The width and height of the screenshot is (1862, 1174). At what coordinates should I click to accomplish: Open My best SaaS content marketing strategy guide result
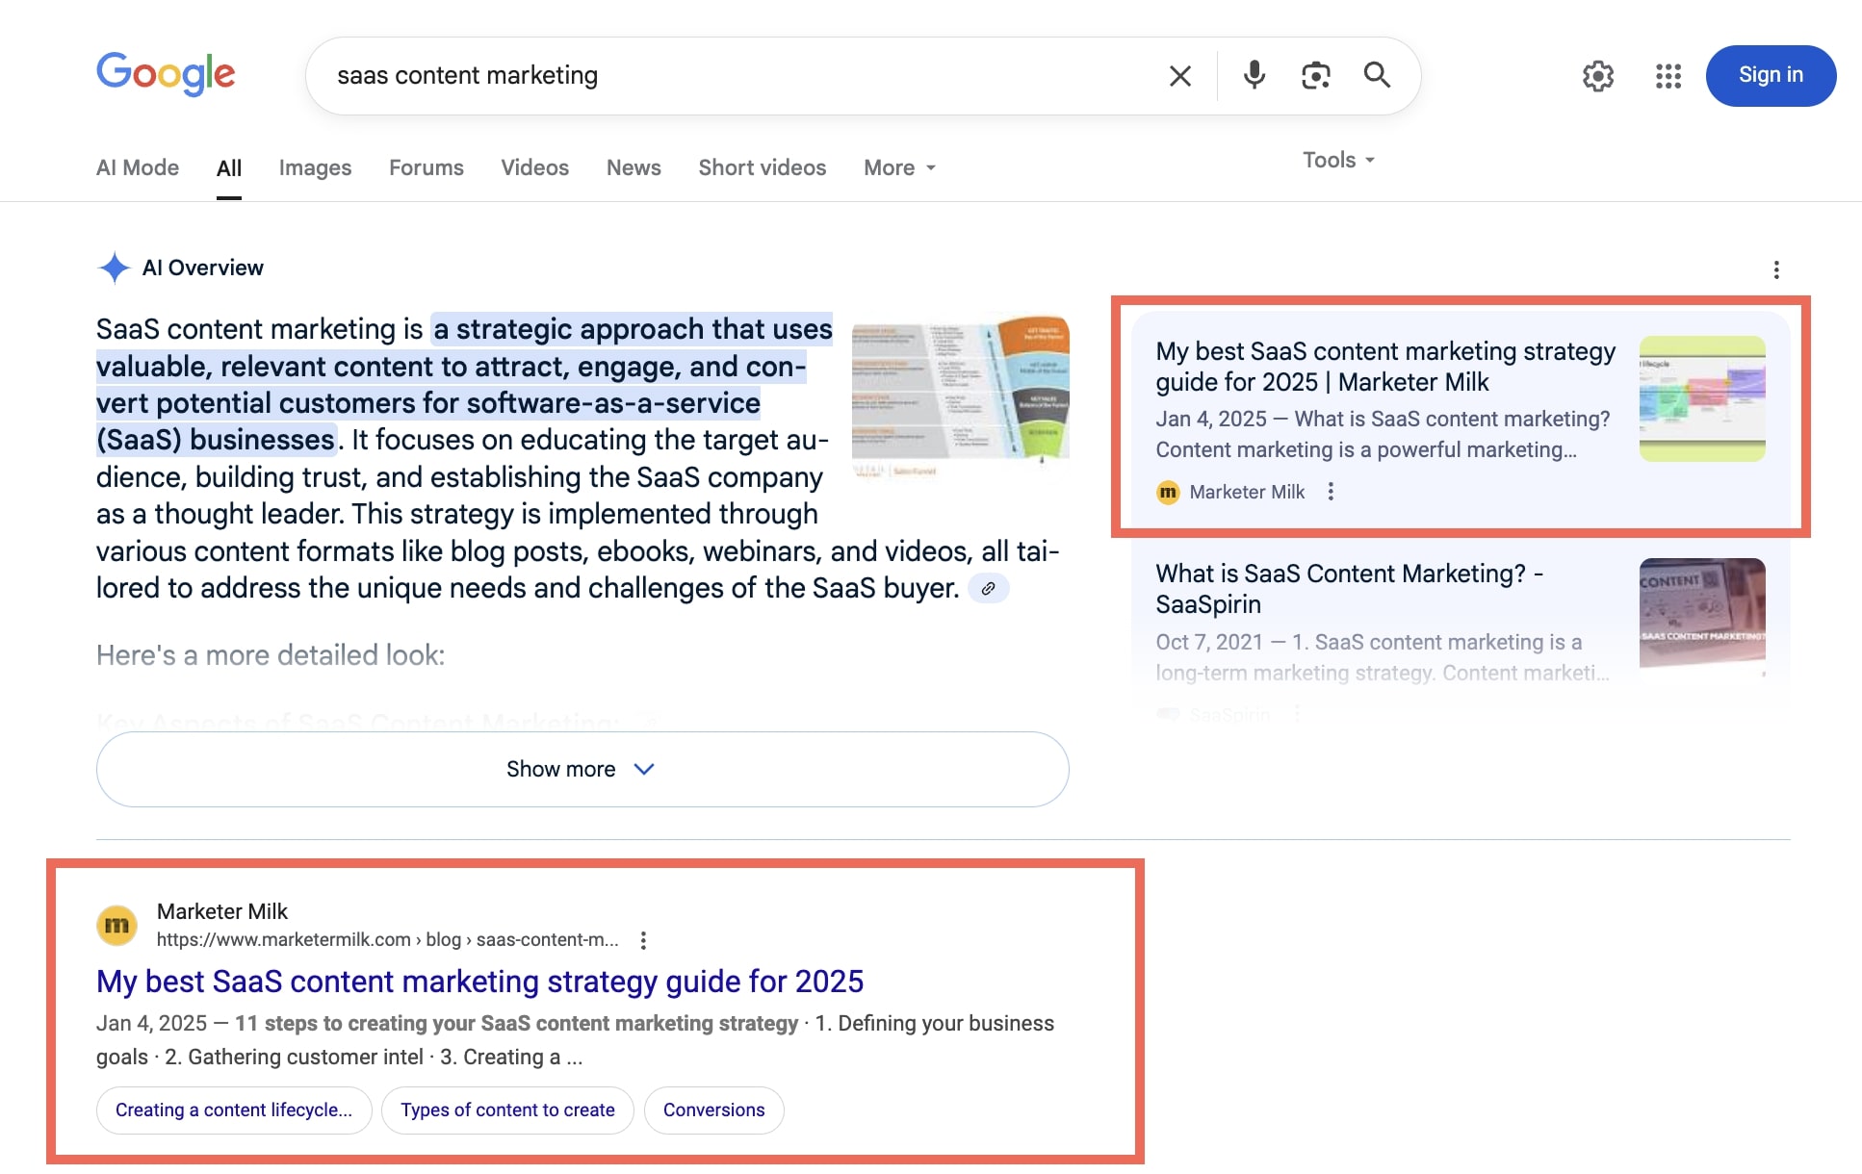click(479, 982)
